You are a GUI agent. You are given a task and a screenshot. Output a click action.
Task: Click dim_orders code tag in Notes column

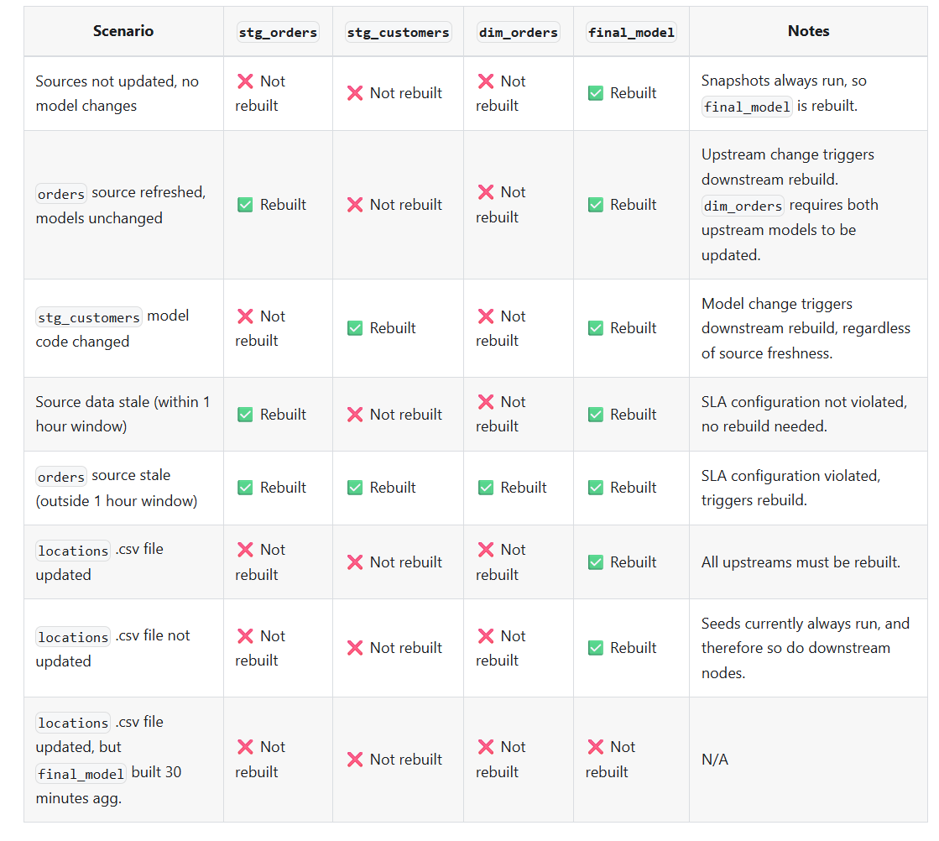[x=743, y=206]
